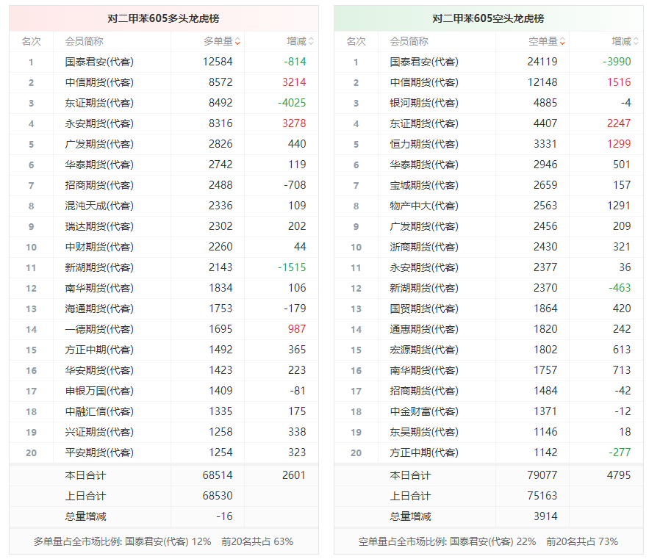Select 国贸期货(代客) row
Screen dimensions: 649x559
(x=489, y=309)
